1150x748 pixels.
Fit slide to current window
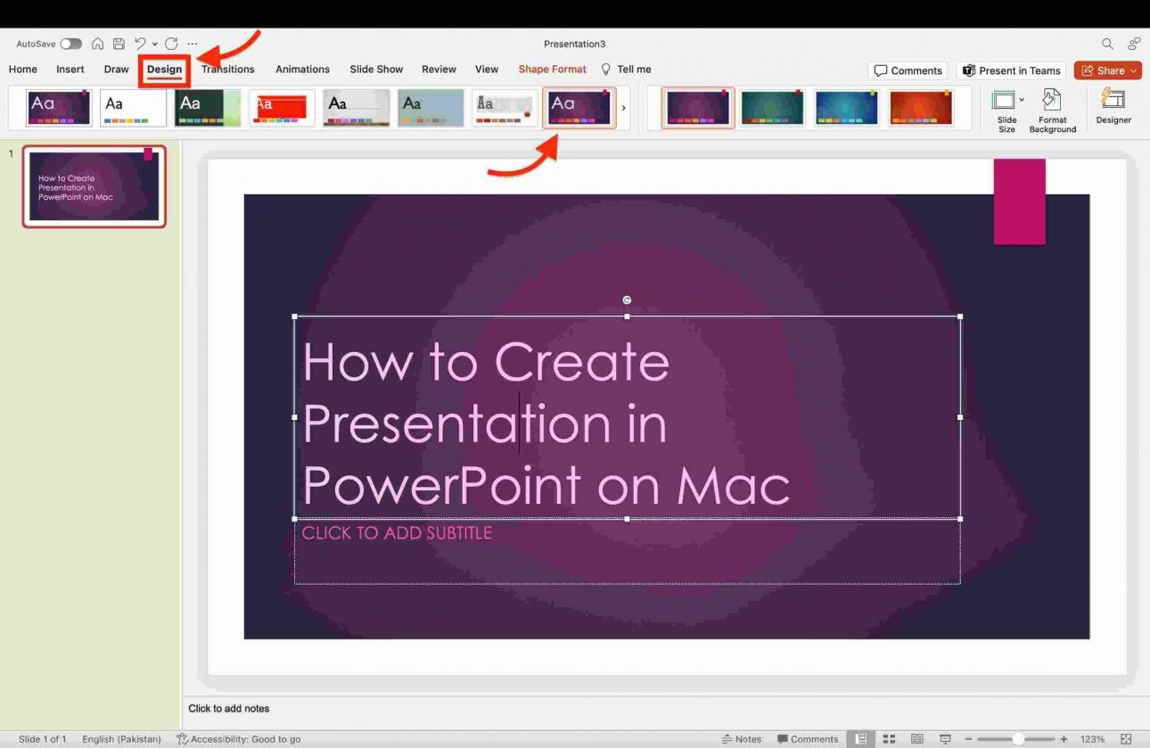[1125, 738]
